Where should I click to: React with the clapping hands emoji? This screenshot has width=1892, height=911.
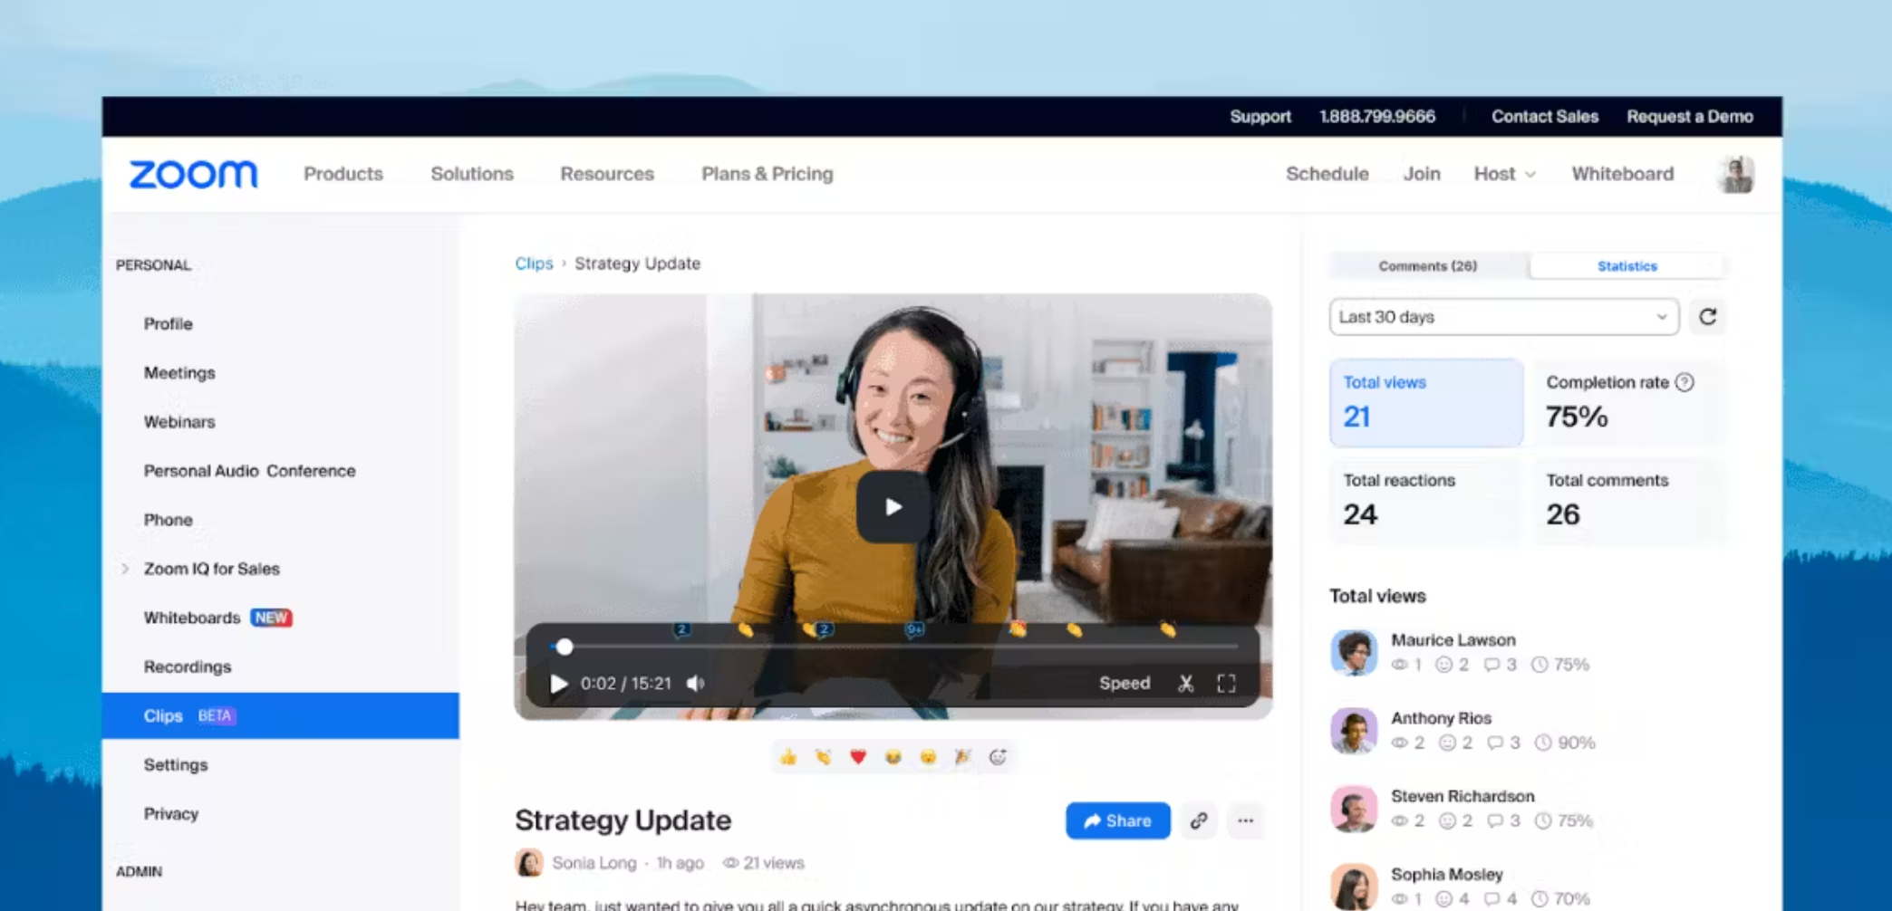point(823,757)
